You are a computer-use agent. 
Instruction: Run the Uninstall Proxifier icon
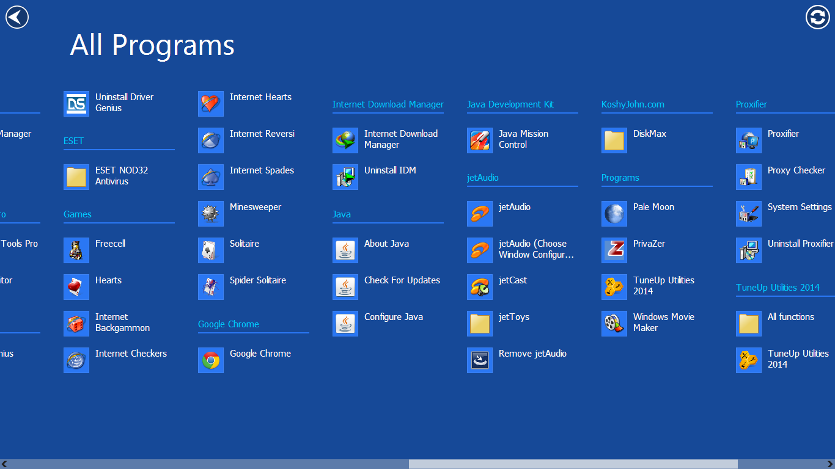749,250
